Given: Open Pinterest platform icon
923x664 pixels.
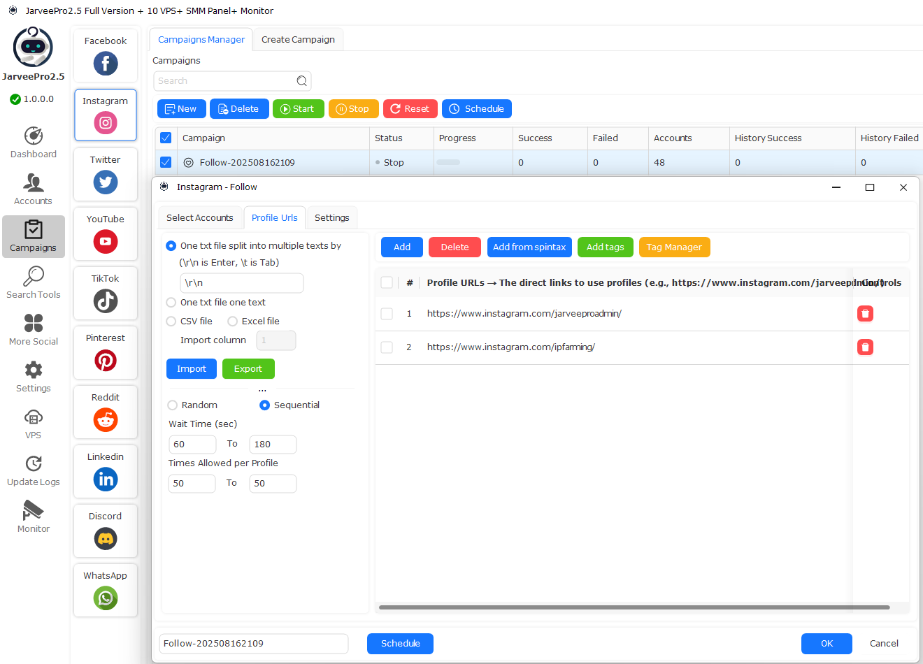Looking at the screenshot, I should click(106, 361).
